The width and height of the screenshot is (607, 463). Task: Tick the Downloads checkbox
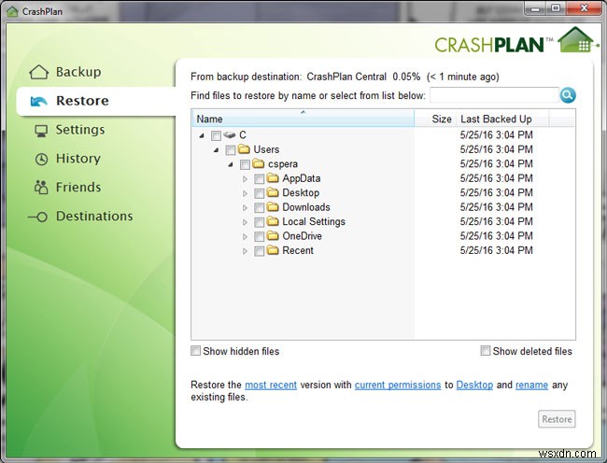coord(259,208)
